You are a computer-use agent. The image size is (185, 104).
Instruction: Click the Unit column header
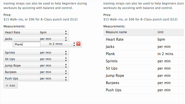pos(161,32)
